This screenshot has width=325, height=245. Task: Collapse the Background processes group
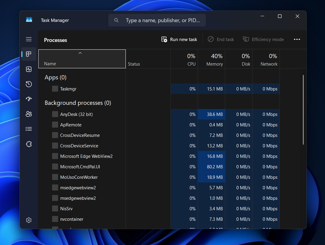click(78, 103)
